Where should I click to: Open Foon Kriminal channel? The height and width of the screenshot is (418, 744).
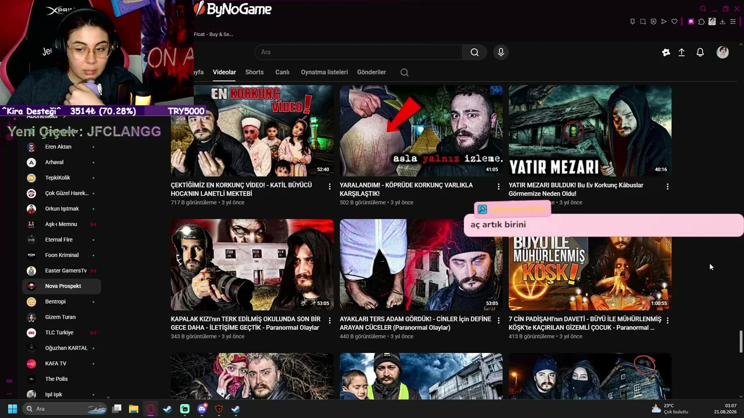[62, 255]
